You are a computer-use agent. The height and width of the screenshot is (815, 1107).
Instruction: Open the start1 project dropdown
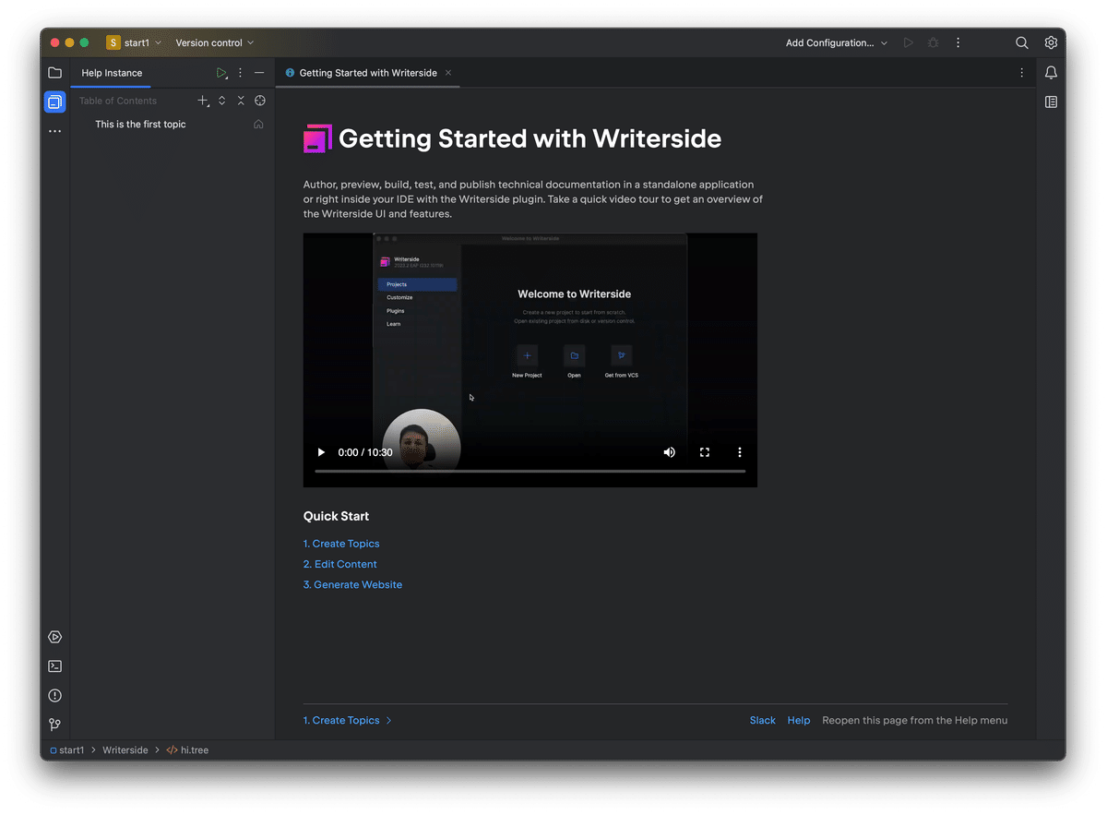[x=135, y=42]
